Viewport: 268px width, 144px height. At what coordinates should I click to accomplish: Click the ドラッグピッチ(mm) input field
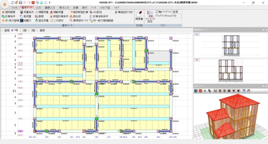tap(177, 16)
